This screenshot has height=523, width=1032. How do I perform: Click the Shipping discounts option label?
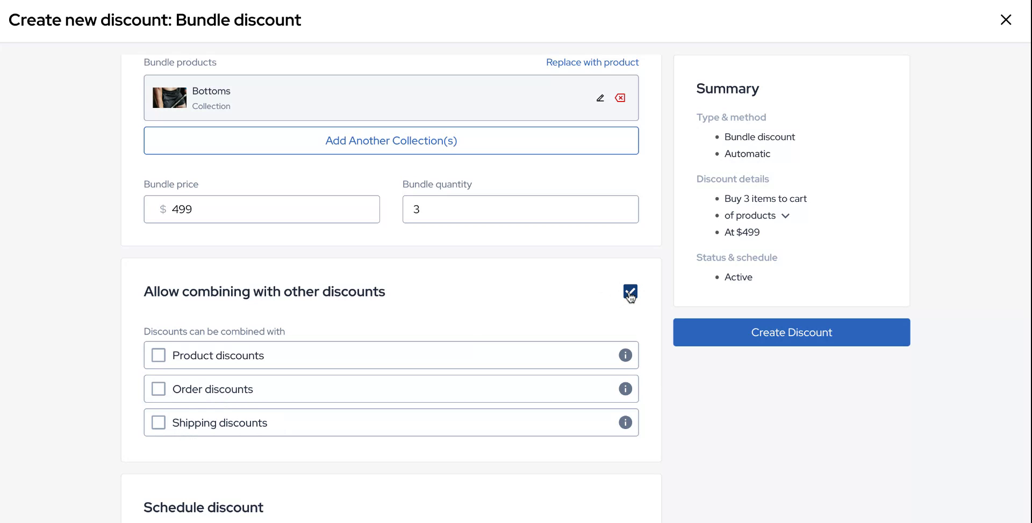(x=219, y=423)
